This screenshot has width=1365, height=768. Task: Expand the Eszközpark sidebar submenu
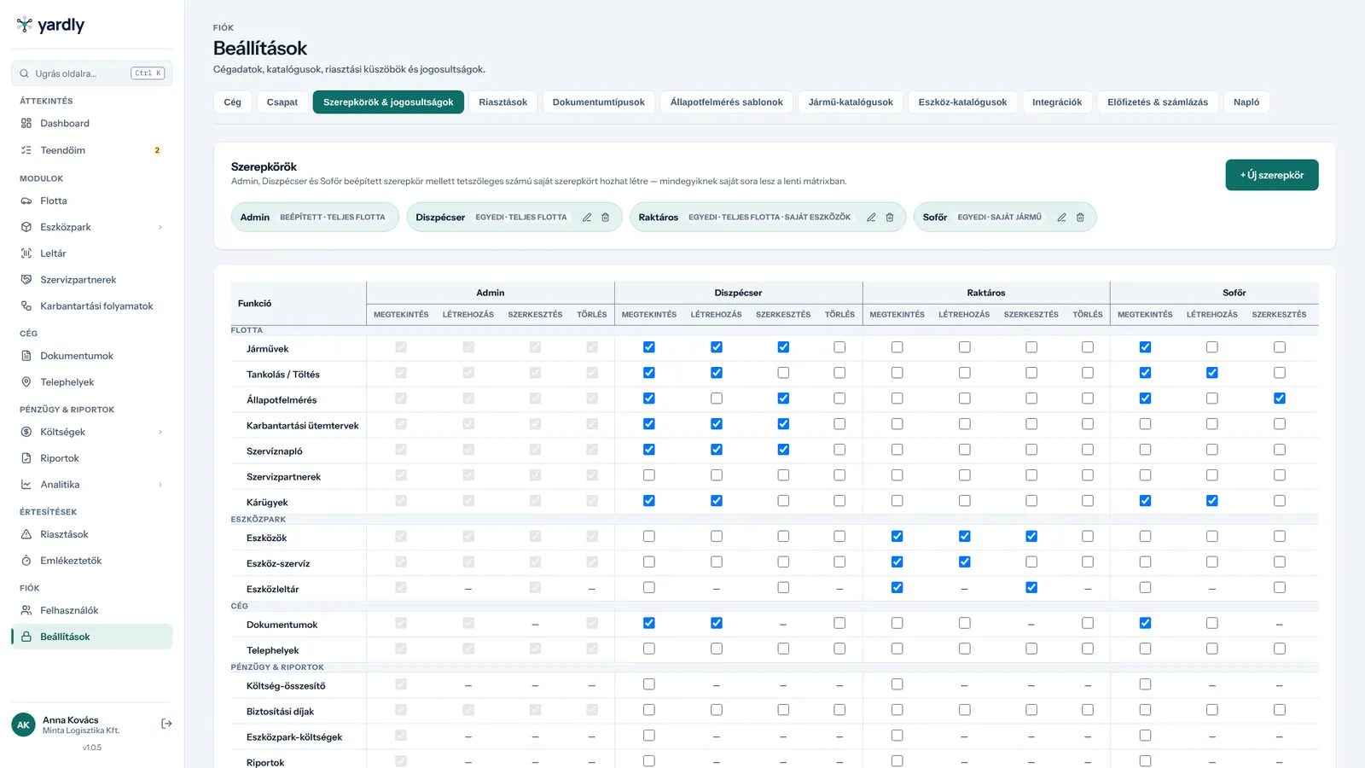(160, 228)
